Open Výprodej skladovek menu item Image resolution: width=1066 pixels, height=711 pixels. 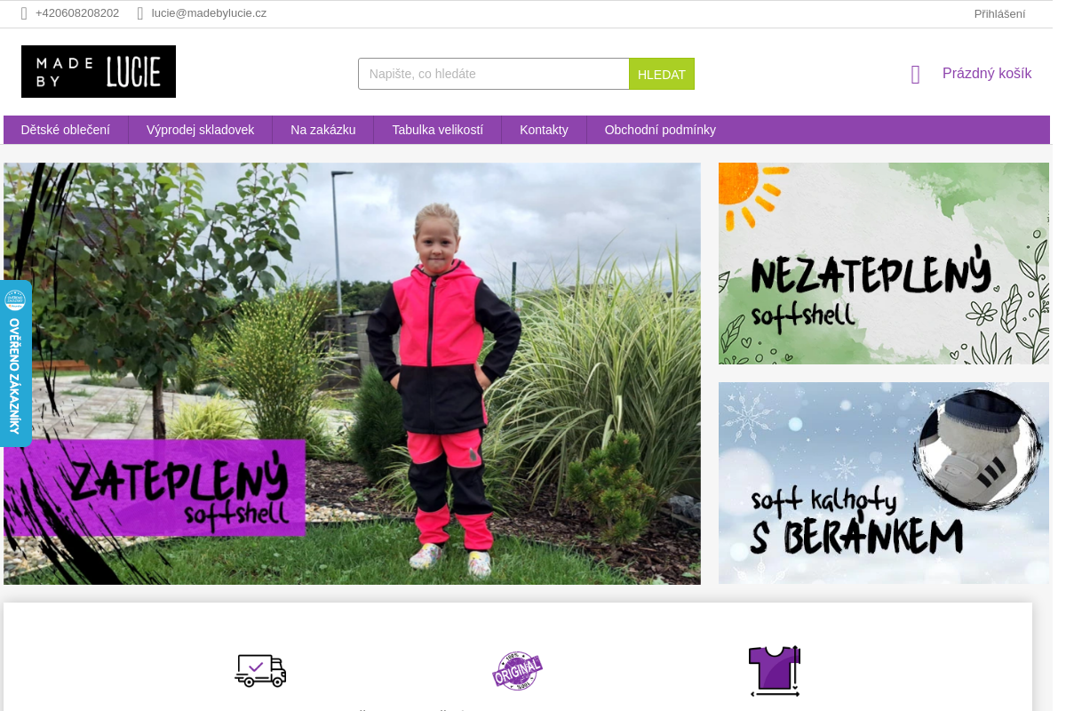click(x=201, y=130)
